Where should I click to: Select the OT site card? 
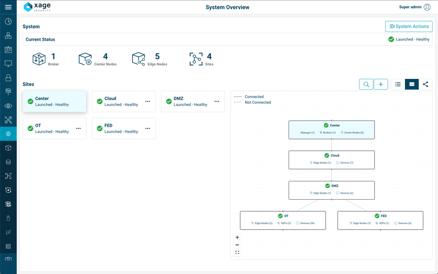[x=54, y=128]
